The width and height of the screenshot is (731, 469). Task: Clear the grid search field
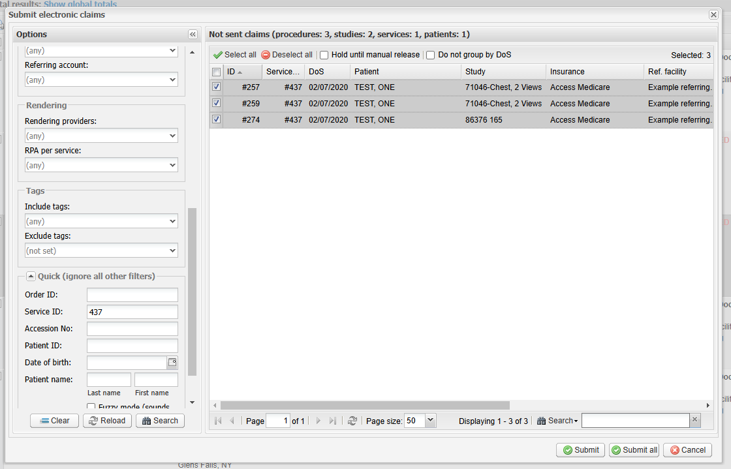[x=695, y=421]
